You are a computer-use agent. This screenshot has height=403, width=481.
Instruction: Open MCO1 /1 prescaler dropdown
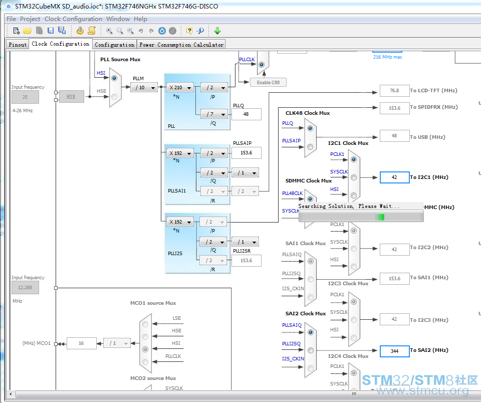[x=117, y=343]
